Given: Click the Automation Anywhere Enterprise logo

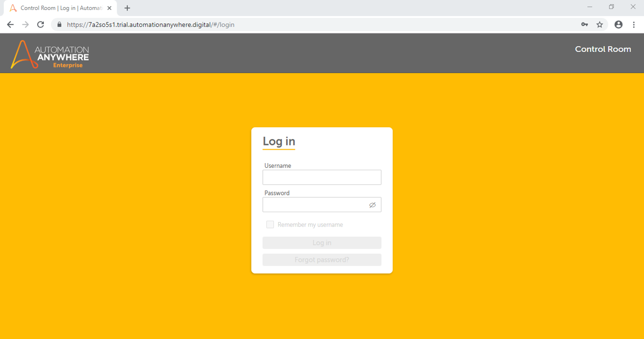Looking at the screenshot, I should coord(50,54).
